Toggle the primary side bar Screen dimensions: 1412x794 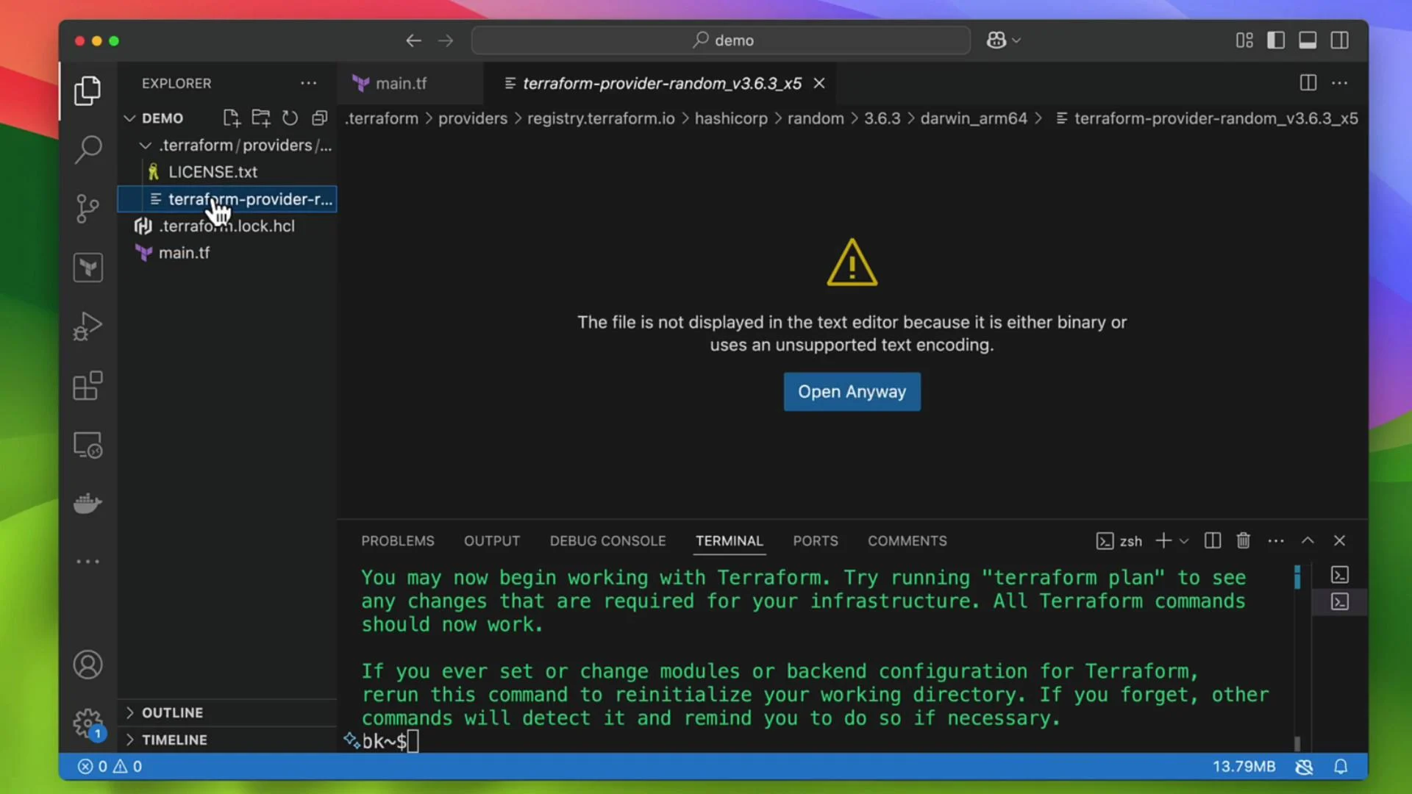click(x=1276, y=40)
